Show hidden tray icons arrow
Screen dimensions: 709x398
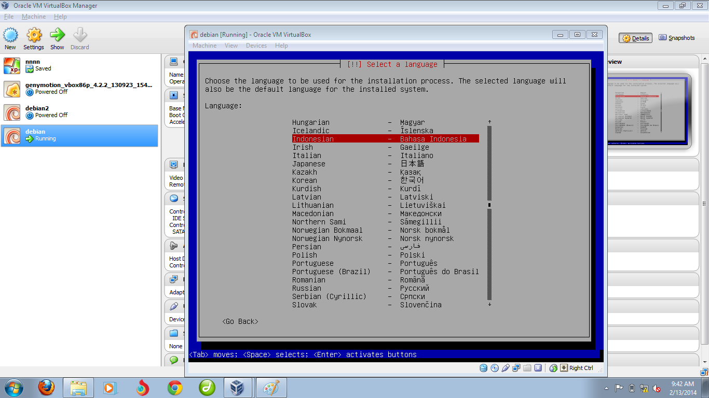[607, 388]
